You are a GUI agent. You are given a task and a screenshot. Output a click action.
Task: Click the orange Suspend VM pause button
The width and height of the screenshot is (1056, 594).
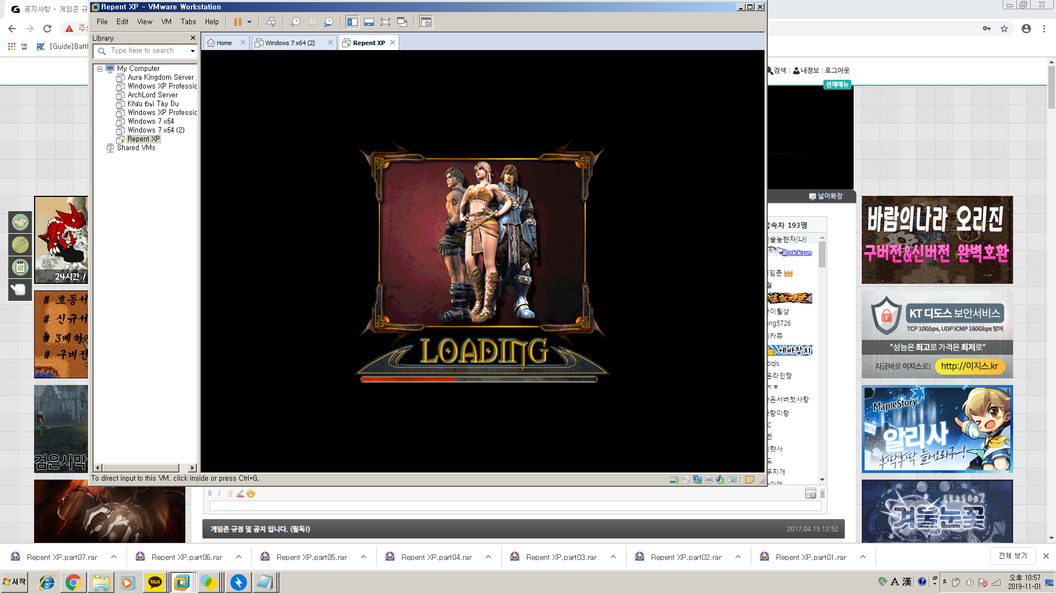pos(238,22)
